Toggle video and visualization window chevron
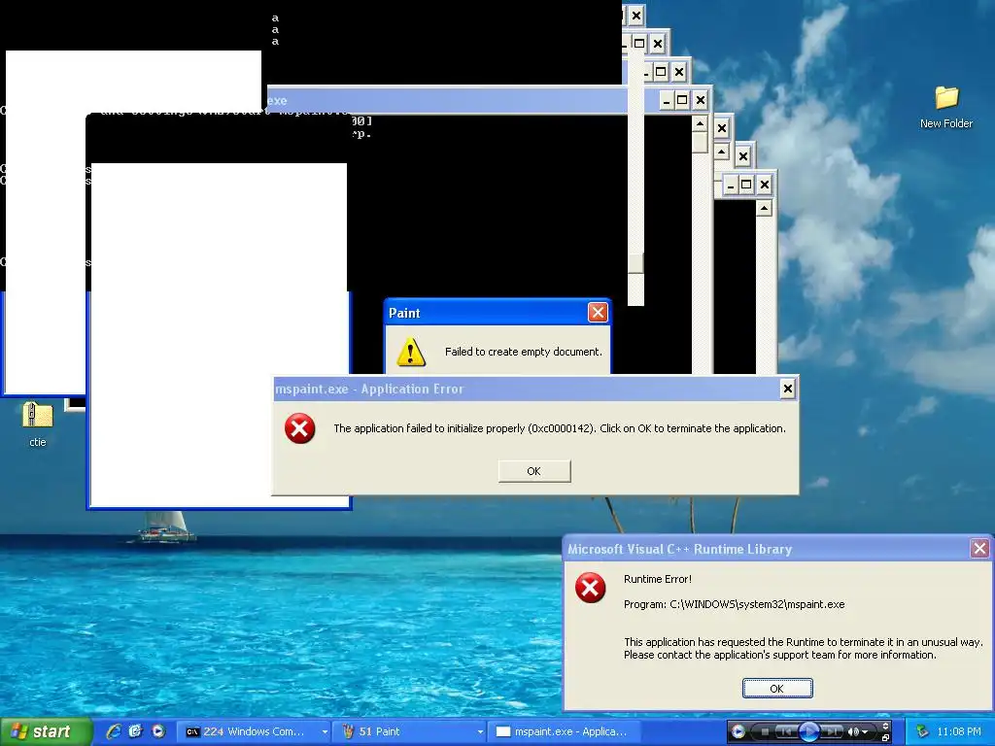The width and height of the screenshot is (995, 746). pyautogui.click(x=885, y=726)
